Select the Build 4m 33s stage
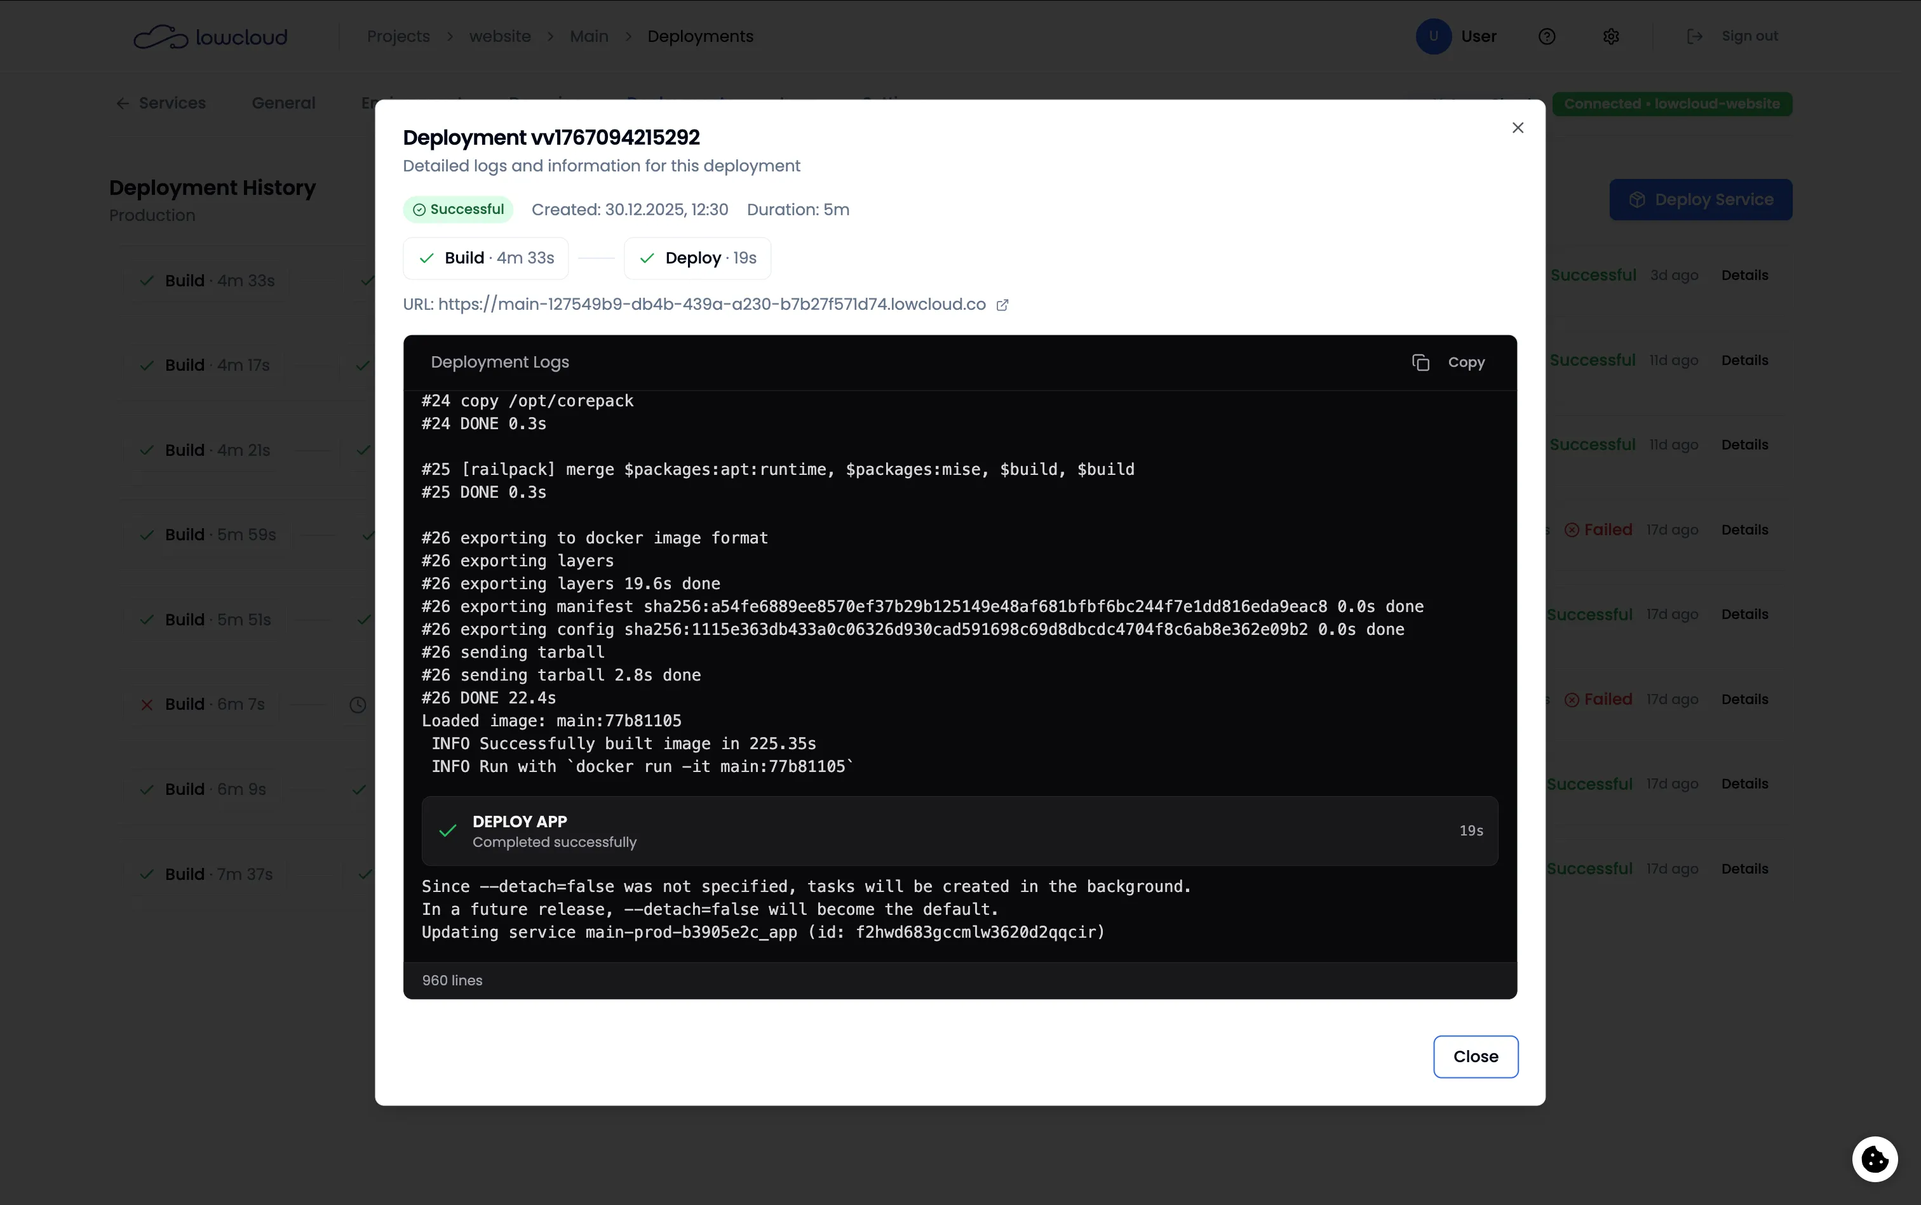Screen dimensions: 1921x1205 [485, 258]
